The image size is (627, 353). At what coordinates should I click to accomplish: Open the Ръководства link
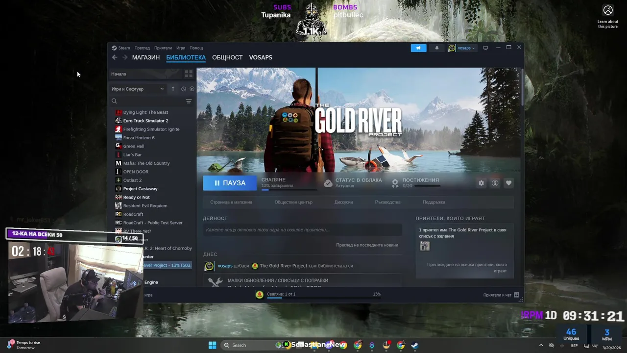coord(387,202)
